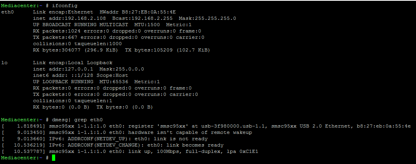Click the TX packets:667 entry
The height and width of the screenshot is (164, 416).
click(54, 38)
